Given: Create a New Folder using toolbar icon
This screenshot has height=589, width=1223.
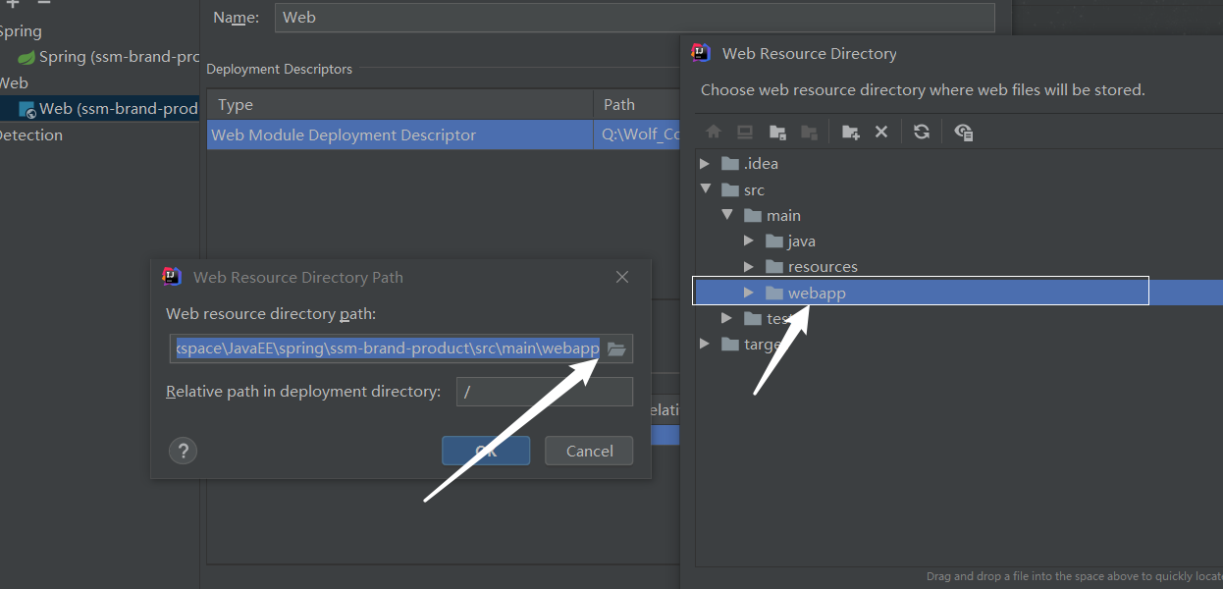Looking at the screenshot, I should pyautogui.click(x=850, y=132).
